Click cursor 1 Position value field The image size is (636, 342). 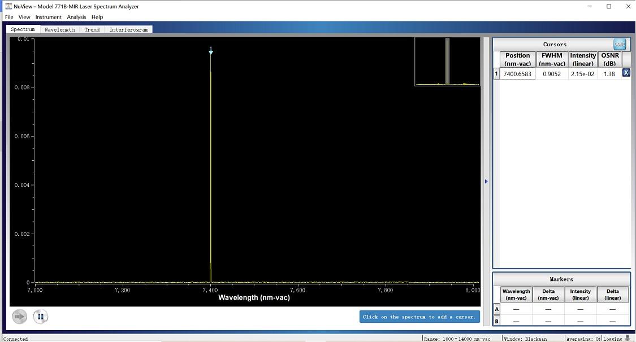click(517, 74)
